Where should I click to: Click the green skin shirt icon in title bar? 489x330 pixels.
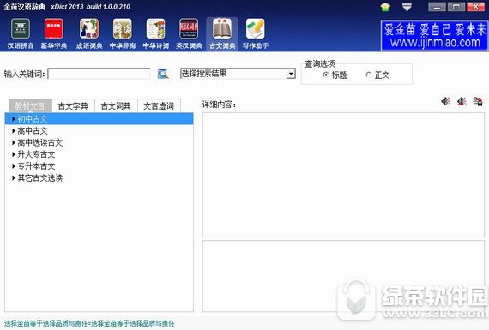385,7
